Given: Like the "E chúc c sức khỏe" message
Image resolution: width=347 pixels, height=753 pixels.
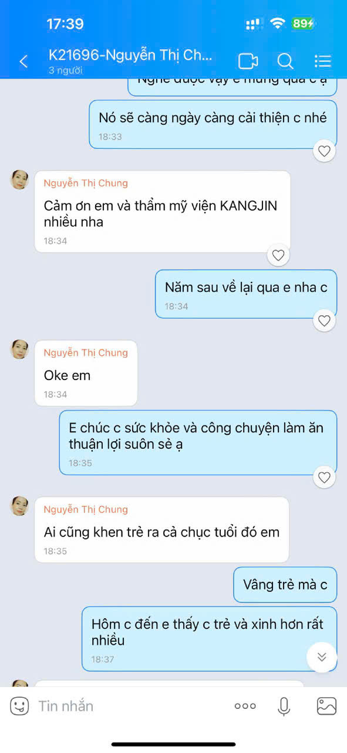Looking at the screenshot, I should 325,477.
